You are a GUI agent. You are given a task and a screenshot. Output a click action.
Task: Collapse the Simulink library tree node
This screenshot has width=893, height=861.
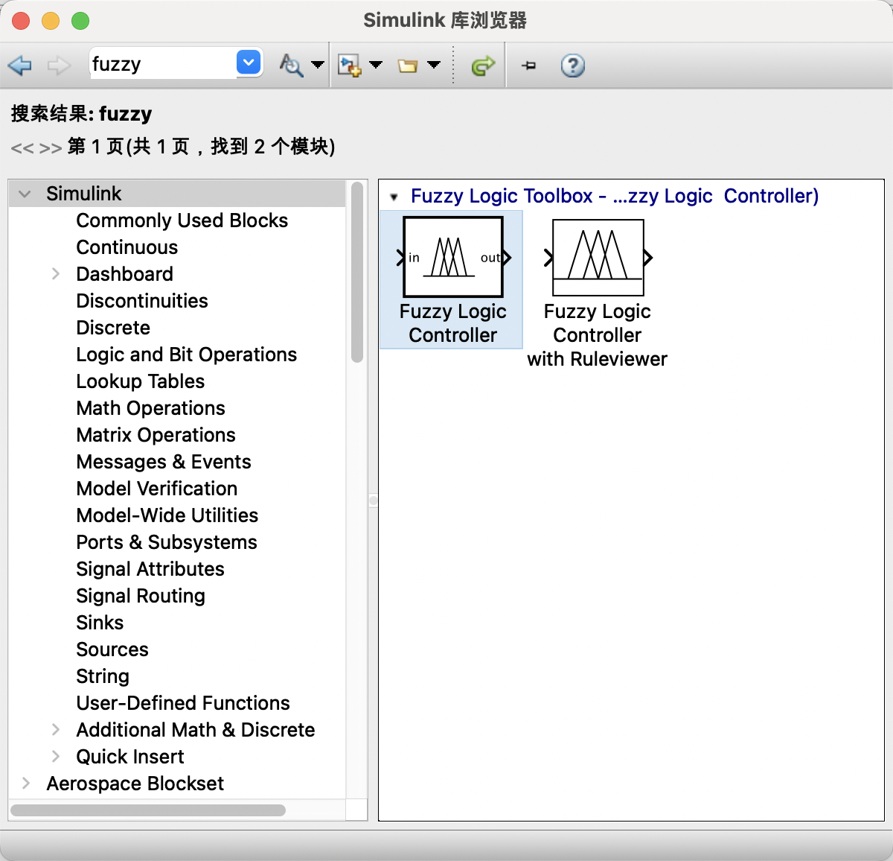(25, 194)
